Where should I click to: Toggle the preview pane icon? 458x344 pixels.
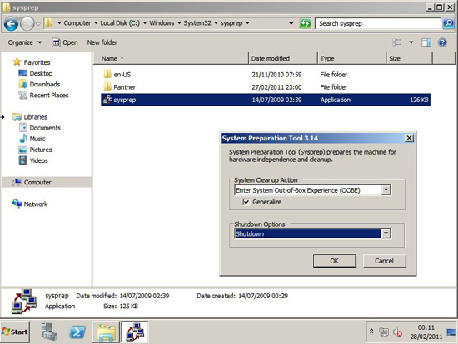click(426, 42)
